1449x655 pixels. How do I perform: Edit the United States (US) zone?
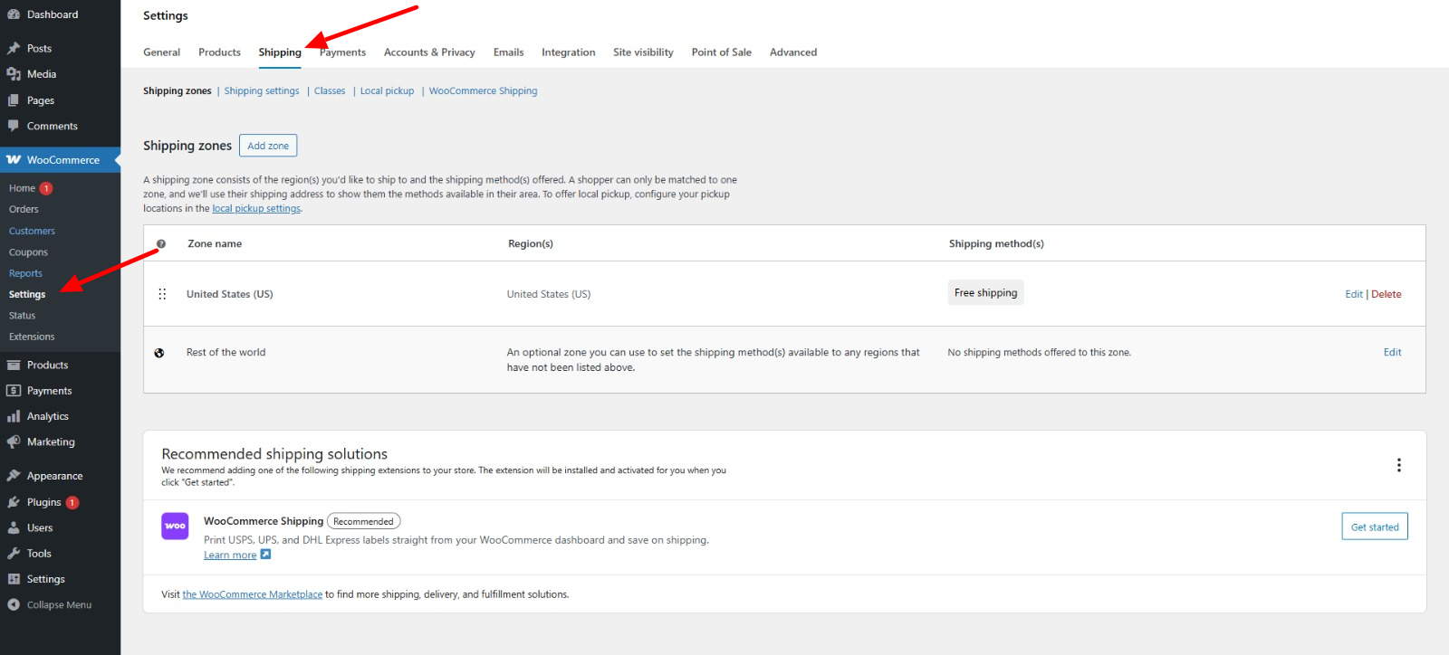[x=1354, y=294]
